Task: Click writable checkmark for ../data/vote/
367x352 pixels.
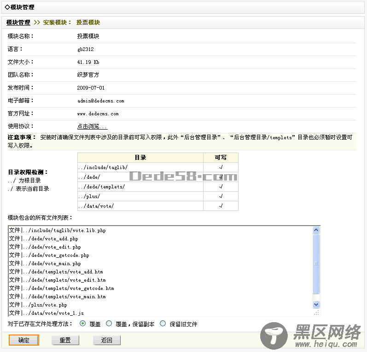Action: coord(221,206)
